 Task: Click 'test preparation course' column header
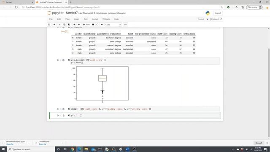145,34
